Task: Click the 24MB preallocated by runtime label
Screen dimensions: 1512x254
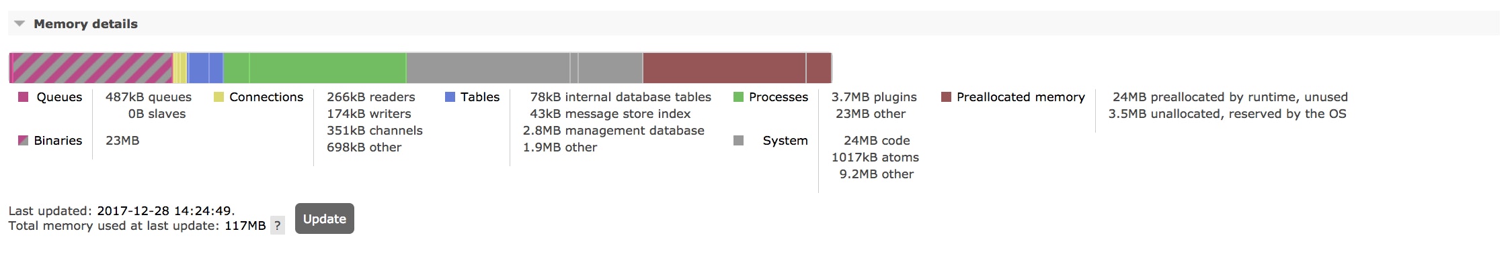Action: pyautogui.click(x=1230, y=97)
